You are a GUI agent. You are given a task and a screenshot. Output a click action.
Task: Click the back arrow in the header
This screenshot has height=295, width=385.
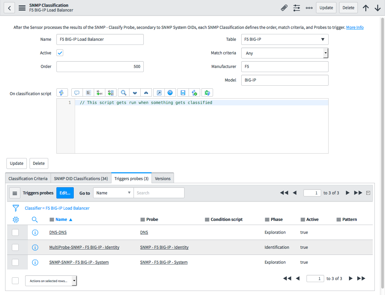click(9, 8)
